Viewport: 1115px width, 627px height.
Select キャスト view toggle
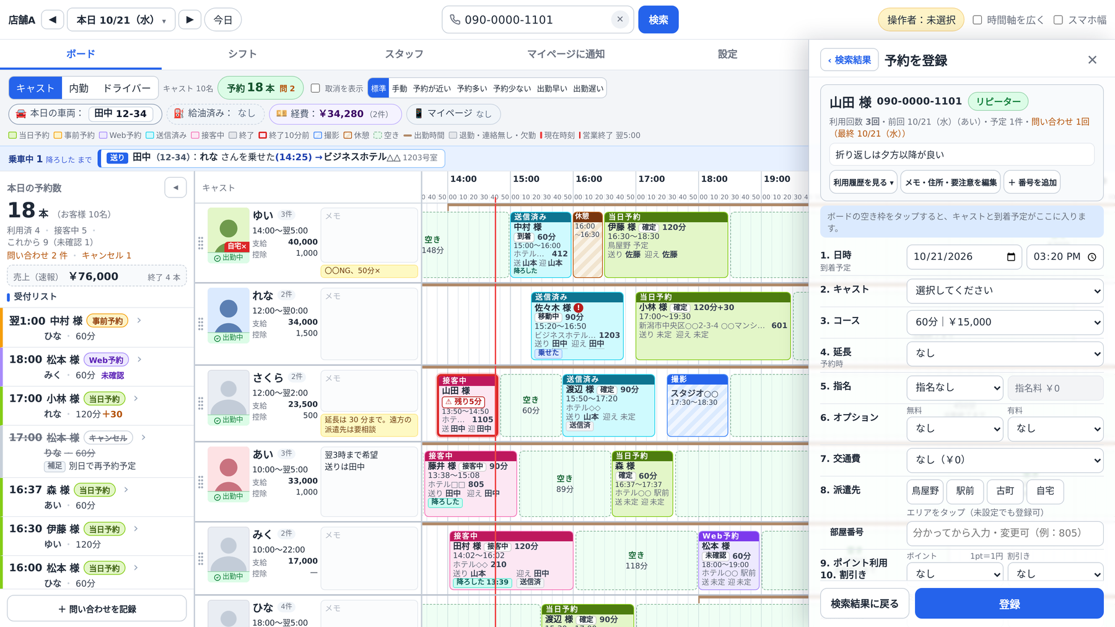click(x=35, y=88)
